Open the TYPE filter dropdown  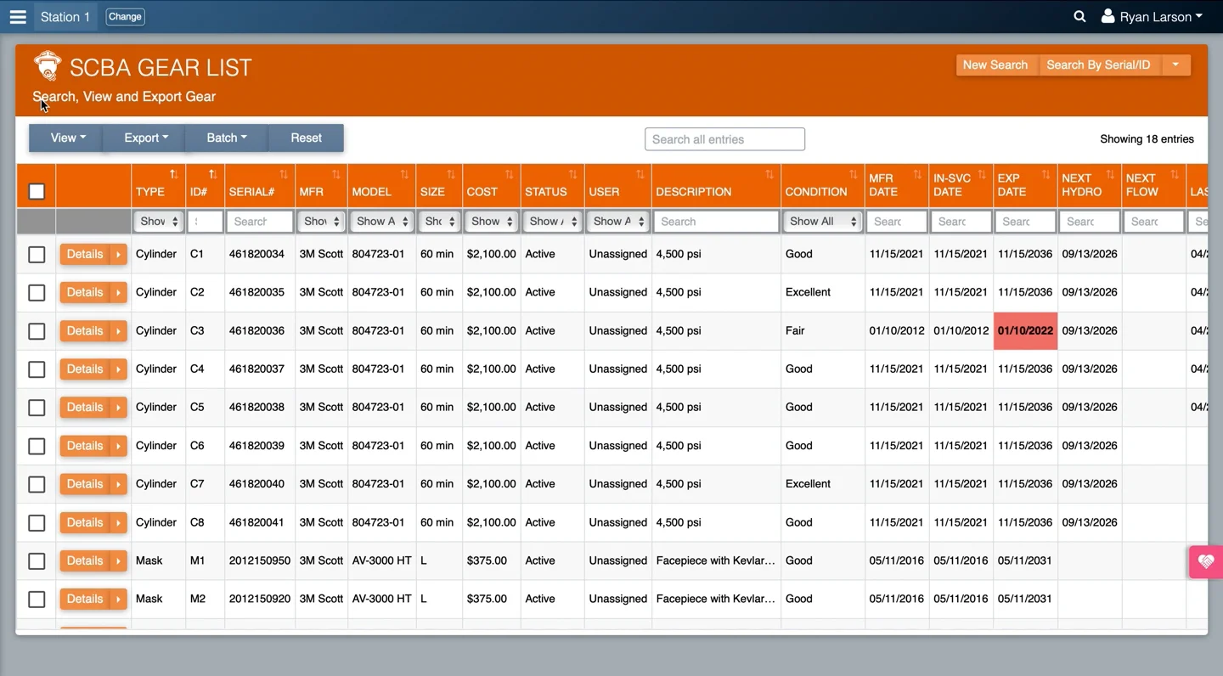pyautogui.click(x=158, y=222)
